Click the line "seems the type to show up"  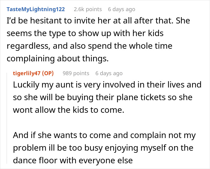(85, 33)
